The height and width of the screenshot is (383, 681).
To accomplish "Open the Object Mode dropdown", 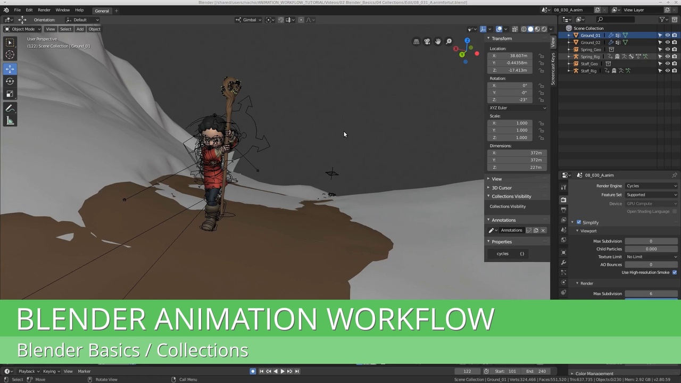I will pos(23,29).
